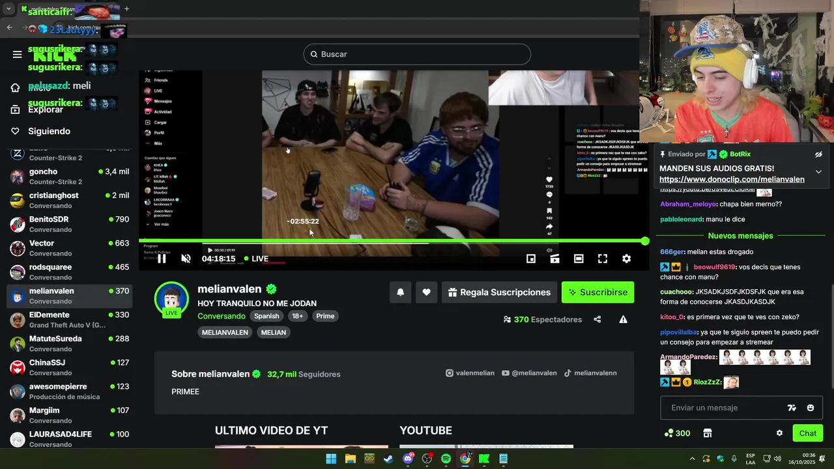Enter fullscreen mode on the video
The height and width of the screenshot is (469, 834).
pos(603,259)
